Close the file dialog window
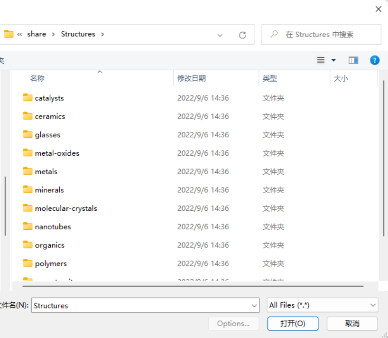Image resolution: width=388 pixels, height=338 pixels. (x=378, y=9)
